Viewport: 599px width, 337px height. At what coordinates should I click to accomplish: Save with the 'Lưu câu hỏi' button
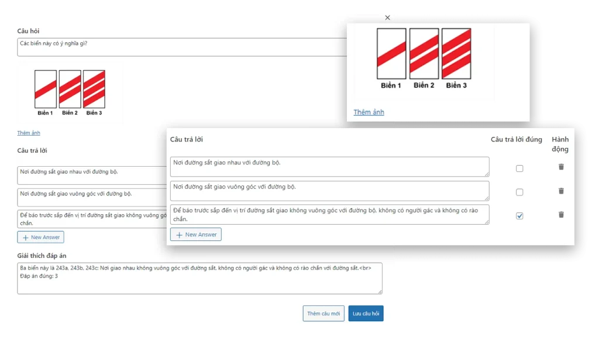[366, 314]
